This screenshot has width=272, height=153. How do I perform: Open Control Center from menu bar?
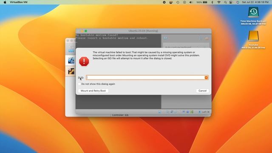(x=231, y=2)
